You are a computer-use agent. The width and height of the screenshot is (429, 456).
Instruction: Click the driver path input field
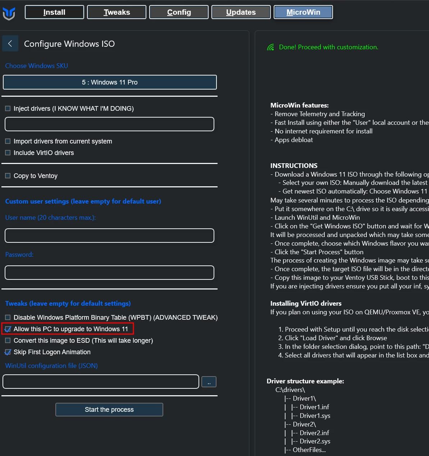coord(109,124)
